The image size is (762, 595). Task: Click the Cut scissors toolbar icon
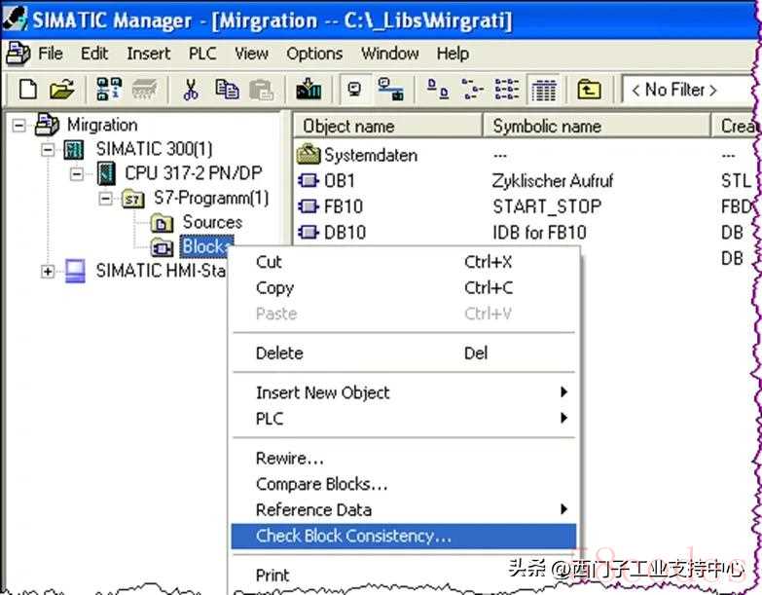(x=191, y=90)
